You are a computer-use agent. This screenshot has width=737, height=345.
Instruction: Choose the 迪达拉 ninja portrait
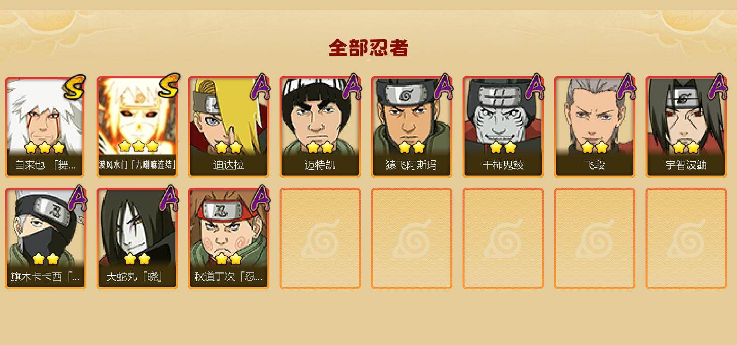click(x=229, y=127)
